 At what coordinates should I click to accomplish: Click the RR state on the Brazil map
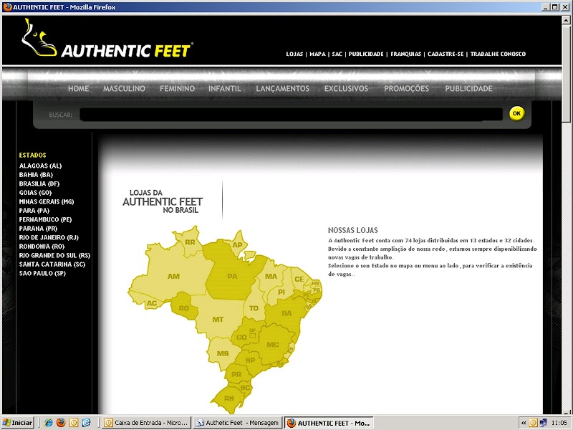click(x=190, y=242)
